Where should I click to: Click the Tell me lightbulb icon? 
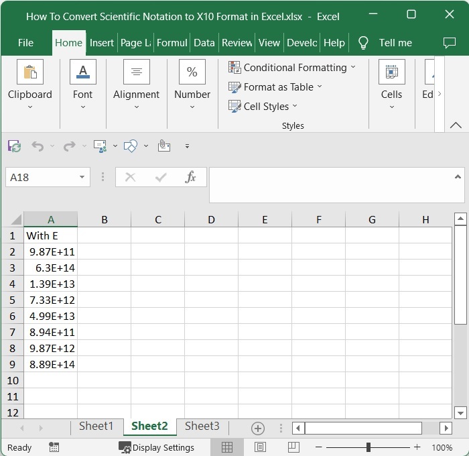point(363,43)
